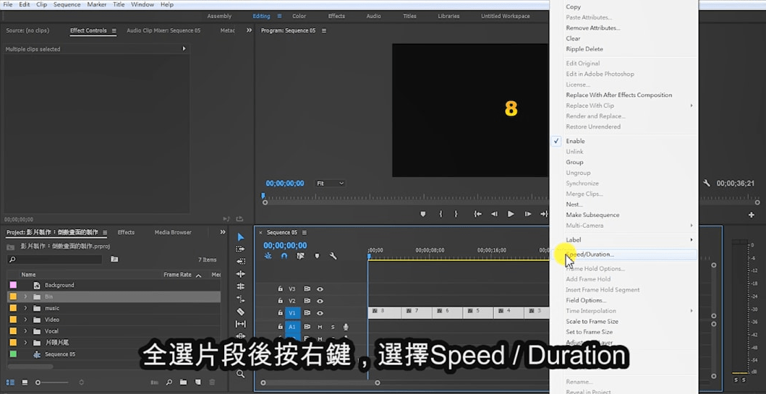The height and width of the screenshot is (394, 766).
Task: Expand the Bin folder
Action: point(25,297)
